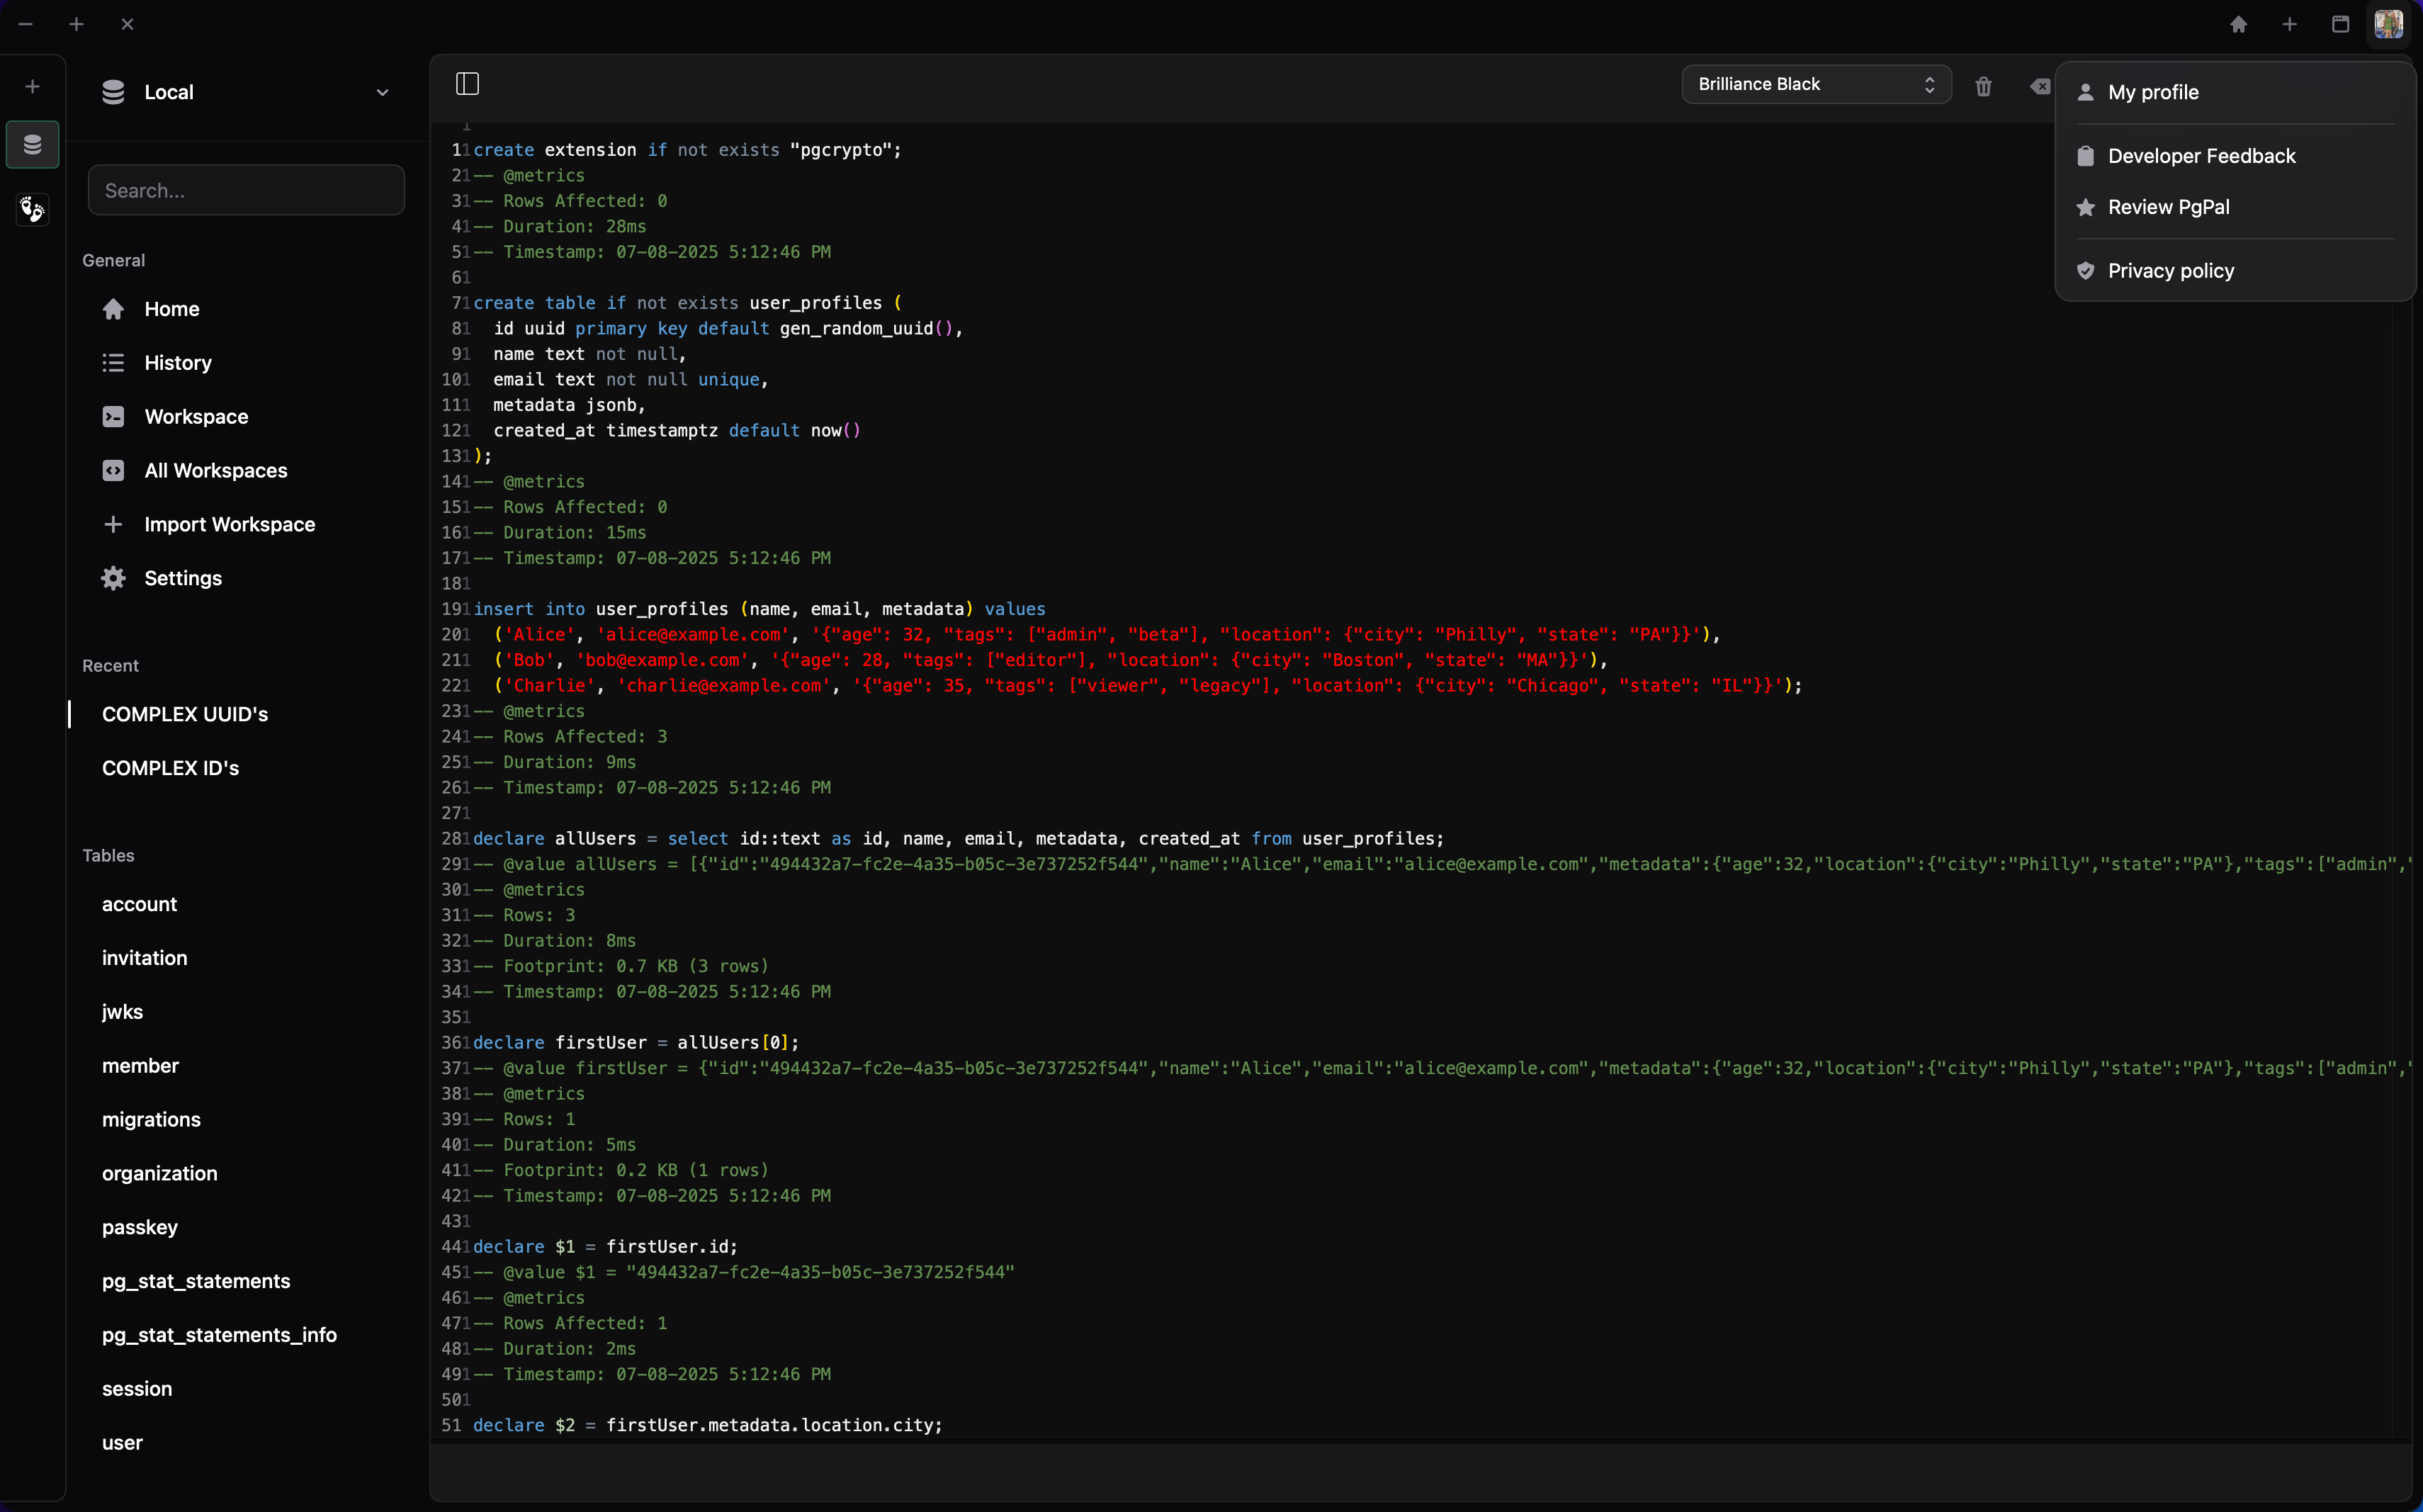Select the session table
2423x1512 pixels.
point(246,1389)
